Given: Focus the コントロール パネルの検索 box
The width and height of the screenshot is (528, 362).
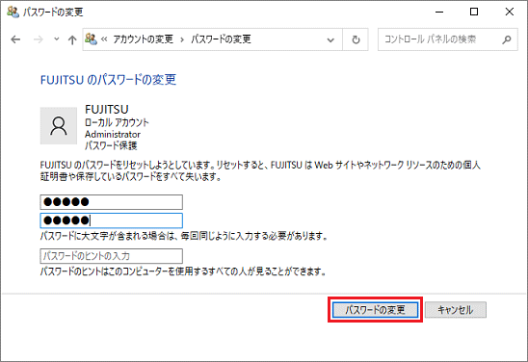Looking at the screenshot, I should tap(447, 39).
